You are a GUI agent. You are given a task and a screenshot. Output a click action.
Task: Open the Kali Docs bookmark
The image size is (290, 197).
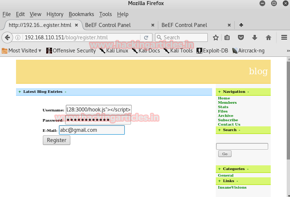coord(146,51)
